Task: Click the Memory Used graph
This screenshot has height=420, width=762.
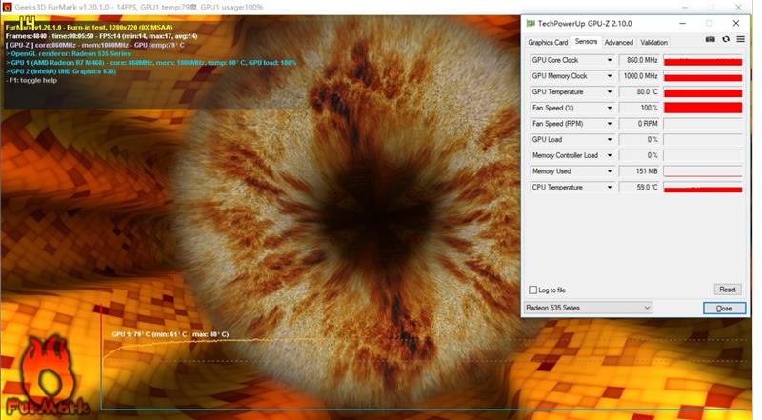Action: pyautogui.click(x=703, y=171)
